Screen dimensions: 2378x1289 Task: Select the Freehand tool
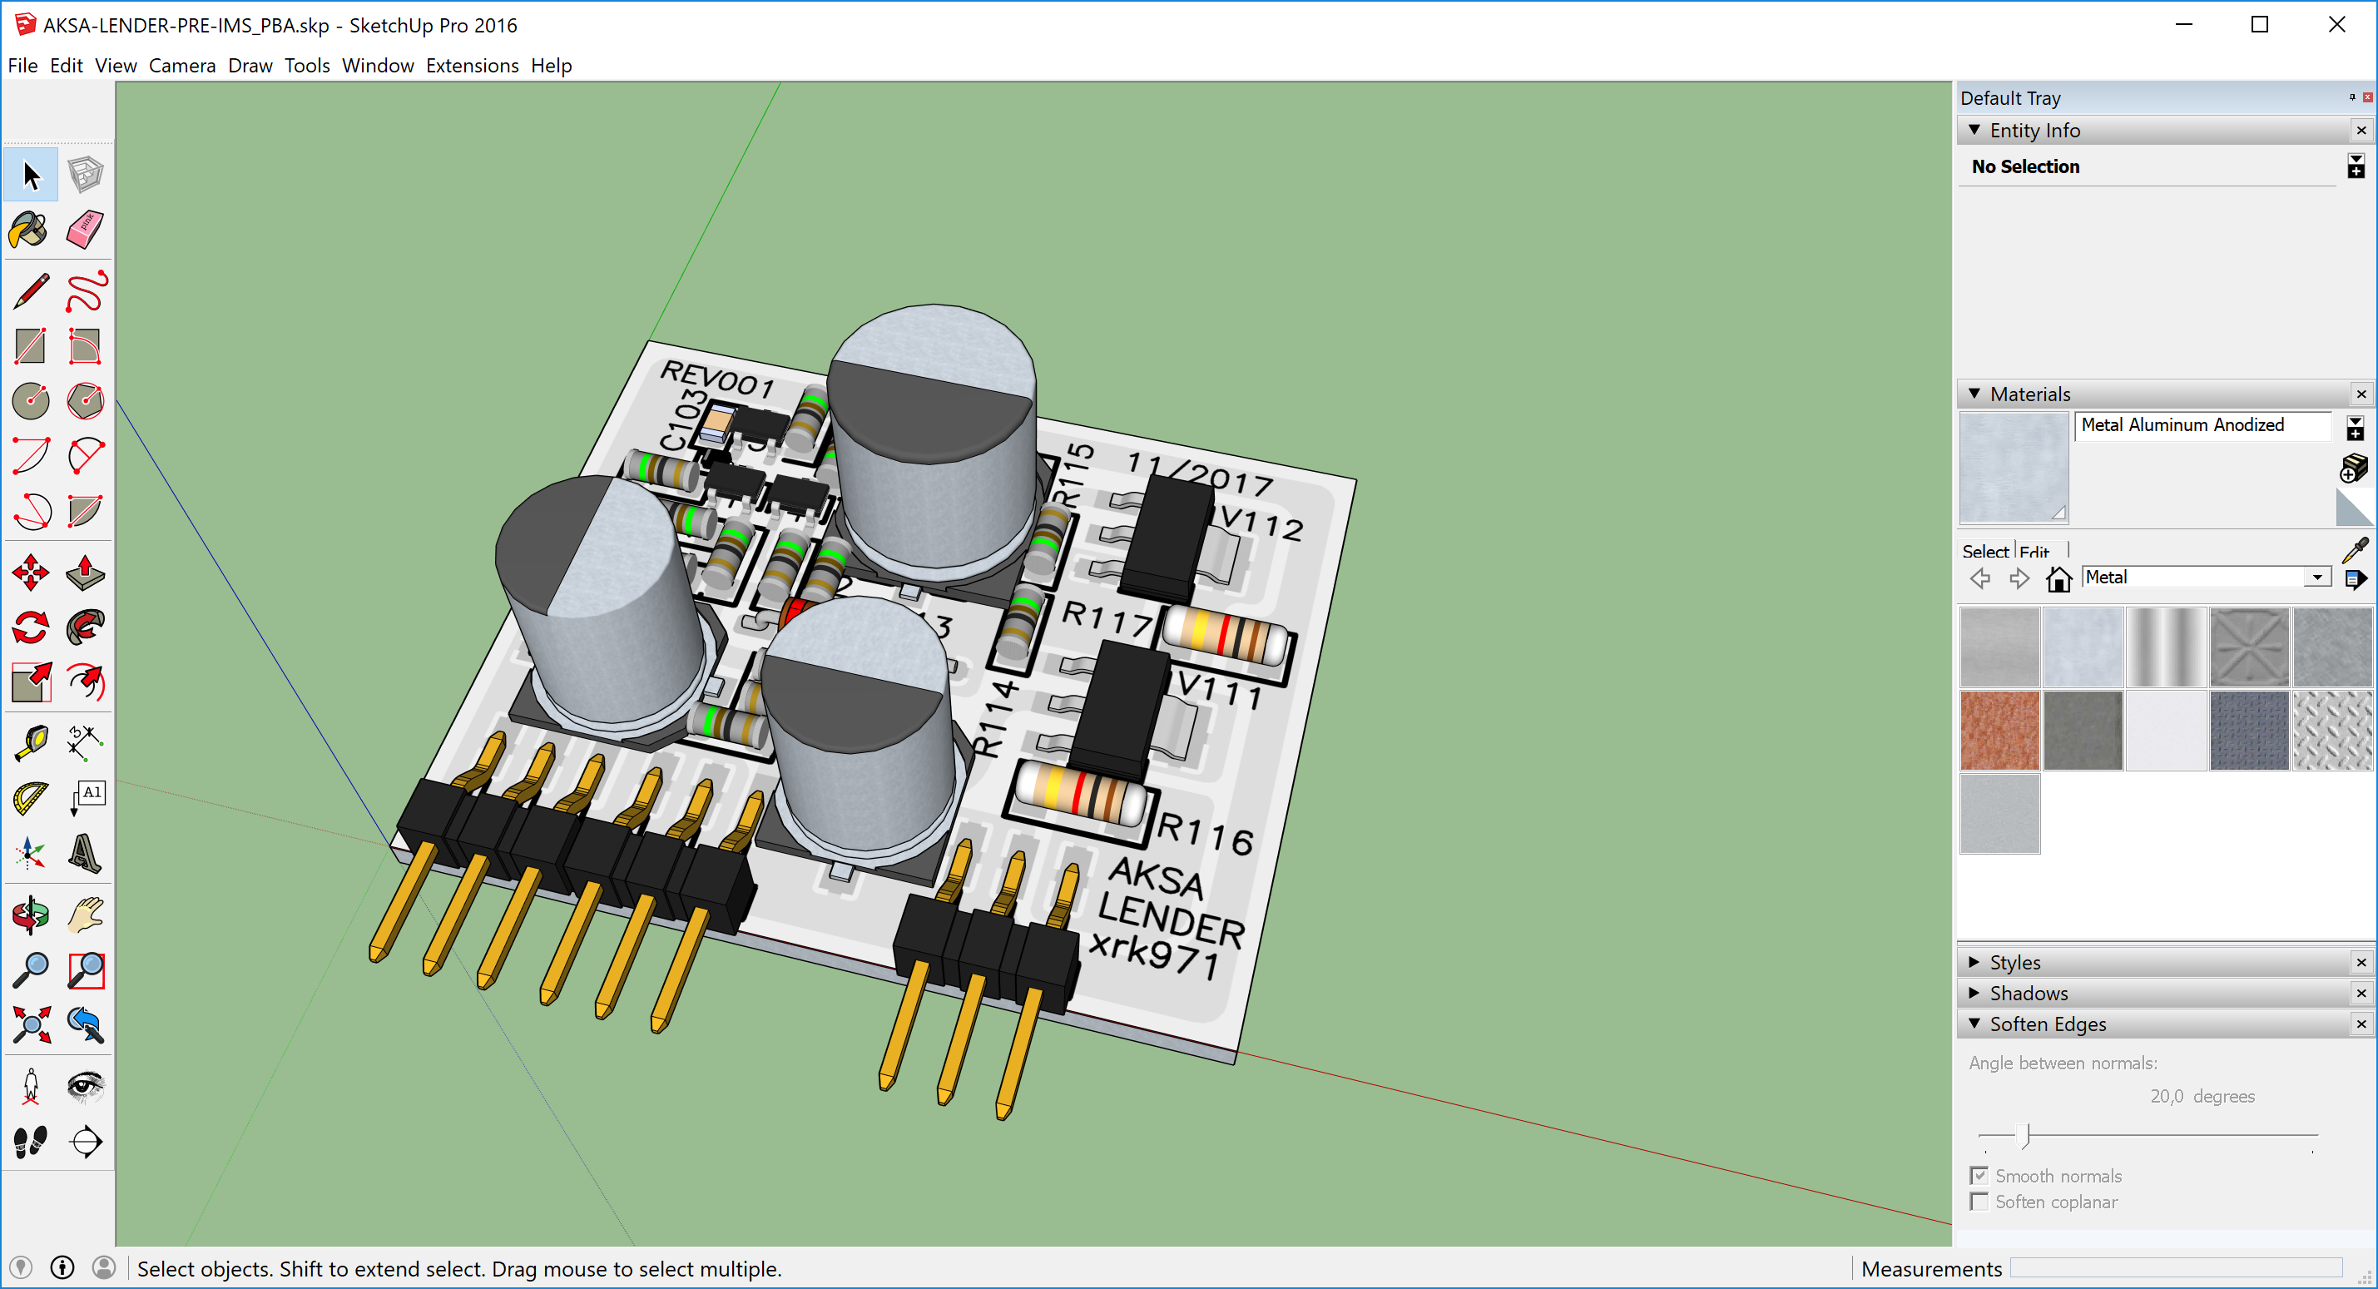point(85,292)
